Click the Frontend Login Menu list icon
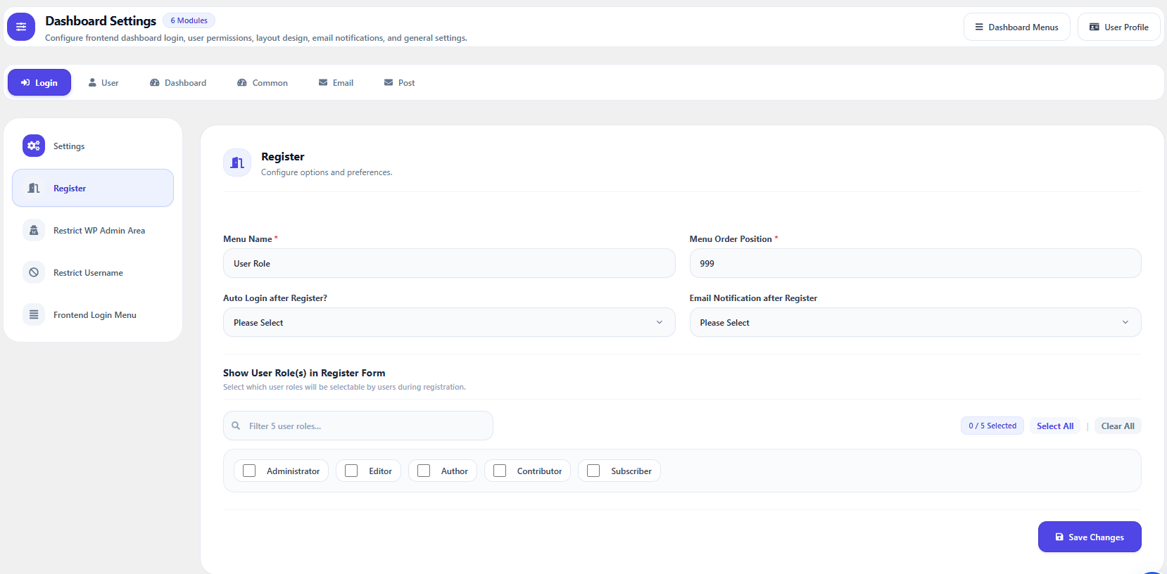This screenshot has height=574, width=1167. tap(34, 314)
